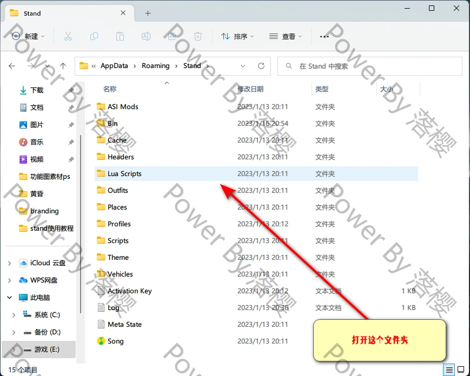Open the 新建 dropdown menu
This screenshot has width=470, height=376.
click(x=28, y=37)
